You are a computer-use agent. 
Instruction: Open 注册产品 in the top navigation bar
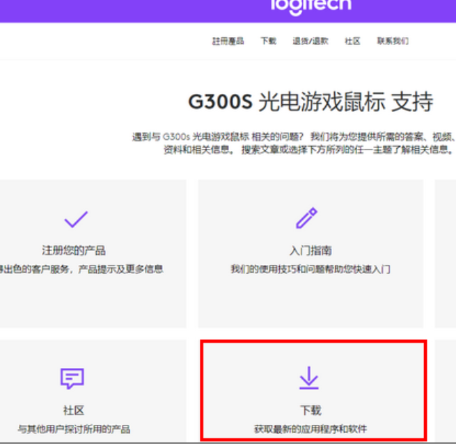(x=228, y=41)
